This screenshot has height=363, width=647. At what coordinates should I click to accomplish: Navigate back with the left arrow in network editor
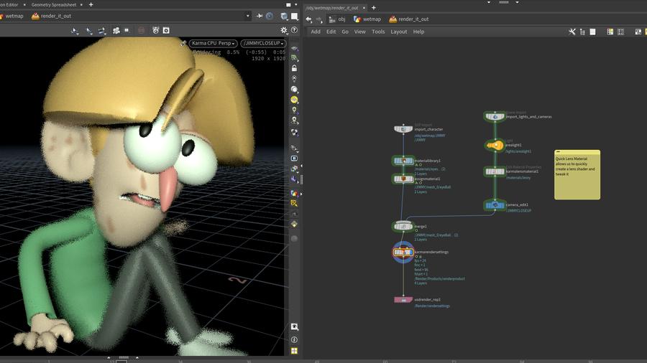(309, 19)
